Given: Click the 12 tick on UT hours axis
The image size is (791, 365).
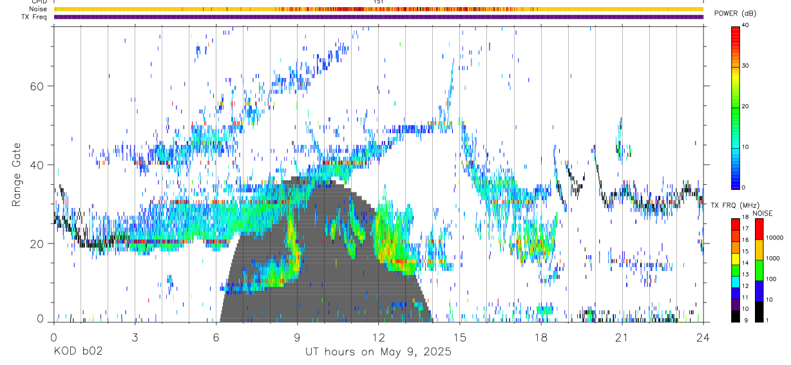Looking at the screenshot, I should [x=379, y=337].
